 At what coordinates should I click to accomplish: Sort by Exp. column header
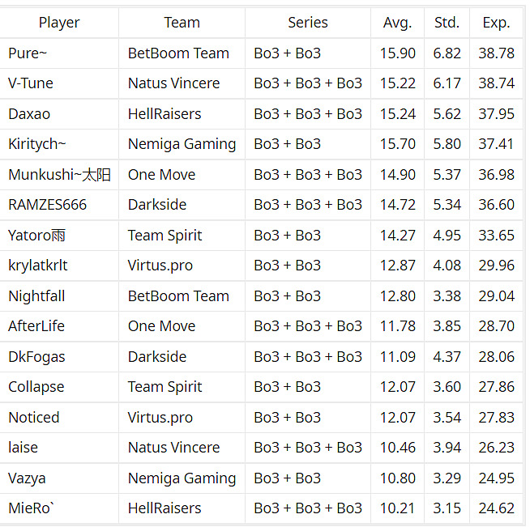tap(496, 23)
